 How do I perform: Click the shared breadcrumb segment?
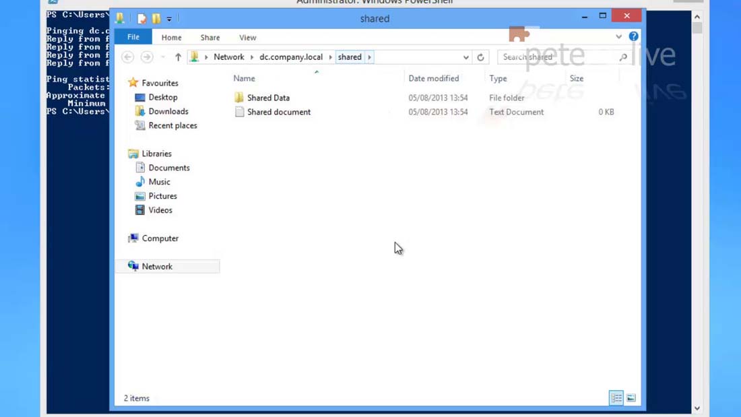(350, 57)
